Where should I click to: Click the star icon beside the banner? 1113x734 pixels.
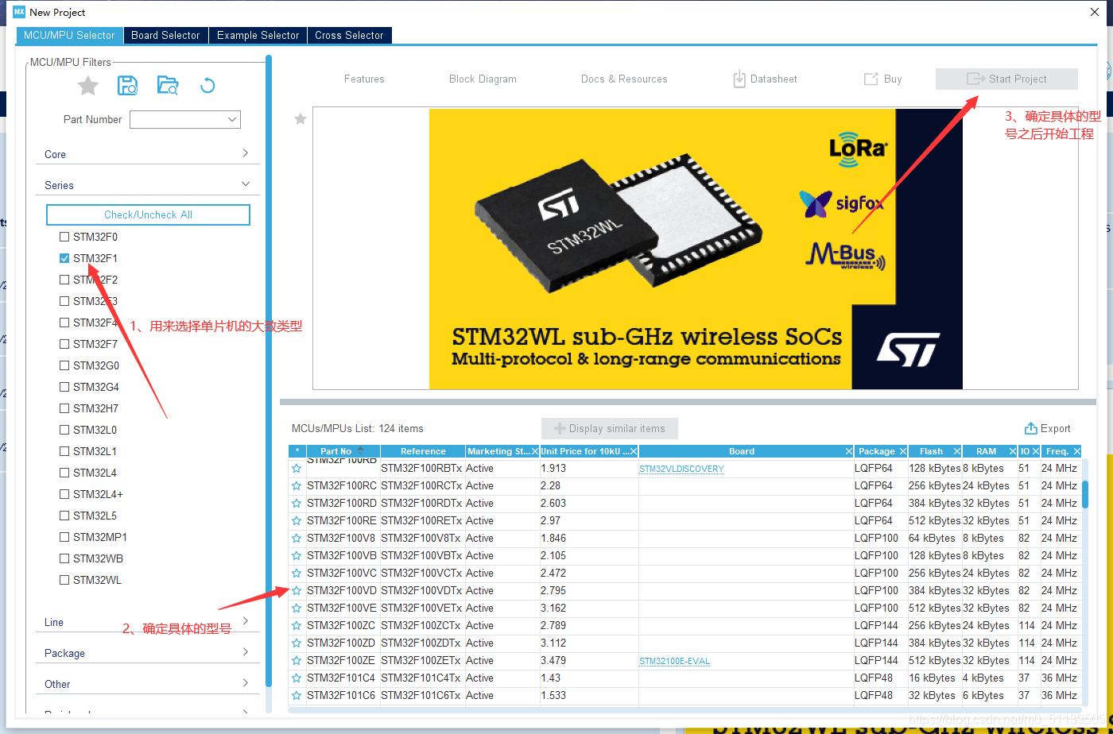(301, 119)
